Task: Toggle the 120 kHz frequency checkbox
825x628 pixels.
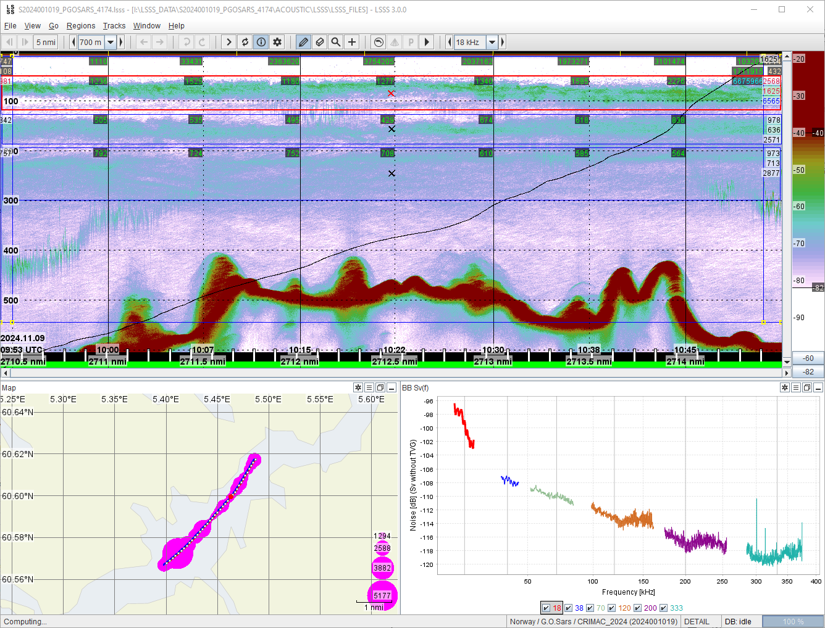Action: coord(612,608)
